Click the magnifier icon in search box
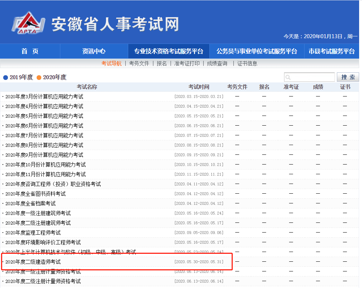The image size is (362, 288). click(x=288, y=77)
